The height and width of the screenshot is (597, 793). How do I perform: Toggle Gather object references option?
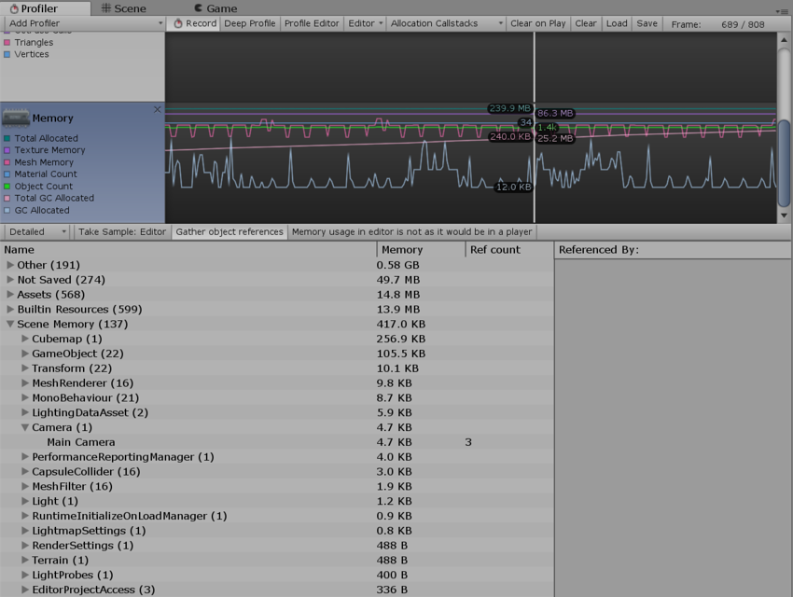coord(230,231)
